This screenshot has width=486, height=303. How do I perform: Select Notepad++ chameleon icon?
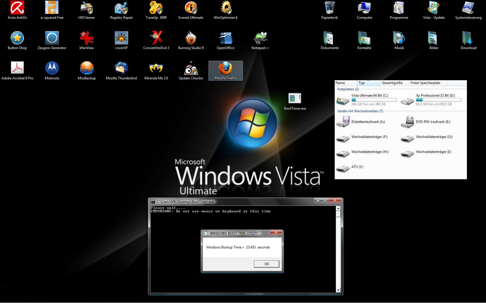click(x=260, y=40)
